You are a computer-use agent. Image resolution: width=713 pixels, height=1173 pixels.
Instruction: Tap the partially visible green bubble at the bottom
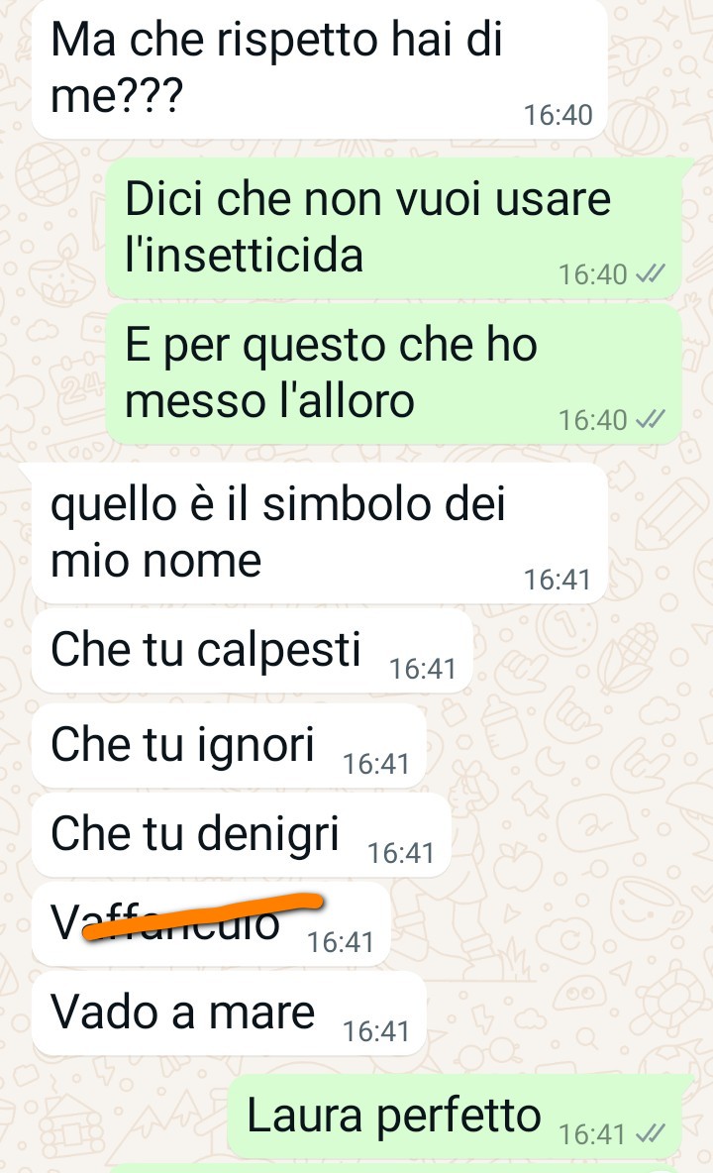click(394, 1168)
